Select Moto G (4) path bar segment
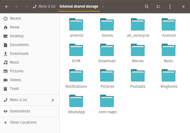 [44, 7]
